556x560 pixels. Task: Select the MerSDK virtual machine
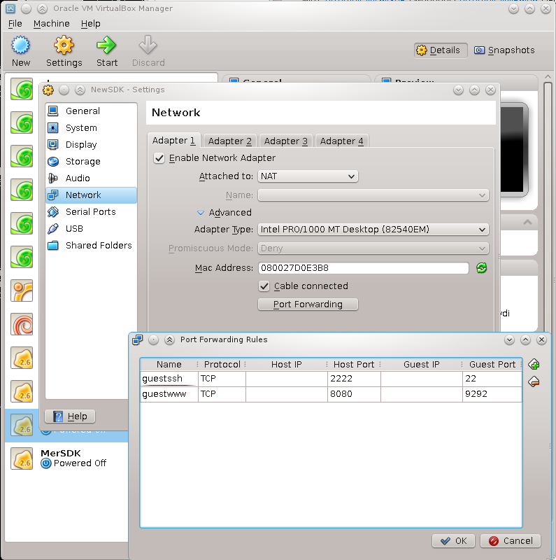coord(66,458)
